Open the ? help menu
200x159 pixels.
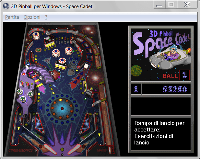46,17
